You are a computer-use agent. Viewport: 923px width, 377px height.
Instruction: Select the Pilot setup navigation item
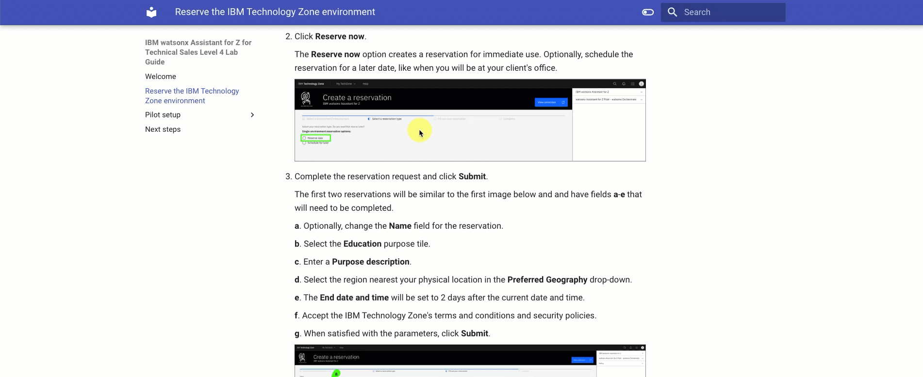(163, 115)
